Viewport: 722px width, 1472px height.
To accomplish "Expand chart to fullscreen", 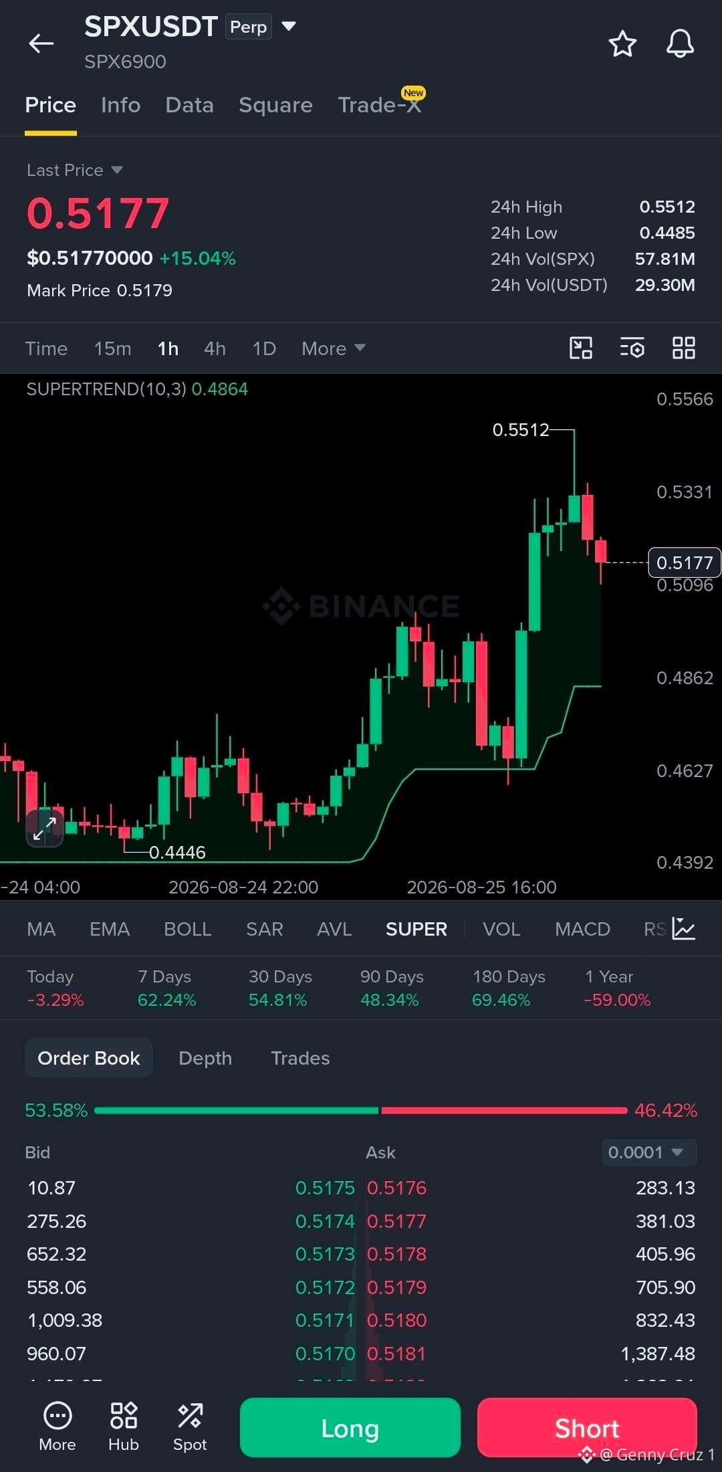I will tap(45, 828).
